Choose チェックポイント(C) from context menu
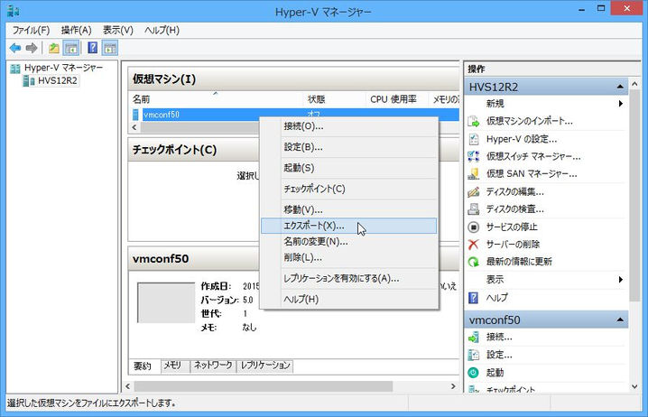This screenshot has width=648, height=417. [348, 189]
